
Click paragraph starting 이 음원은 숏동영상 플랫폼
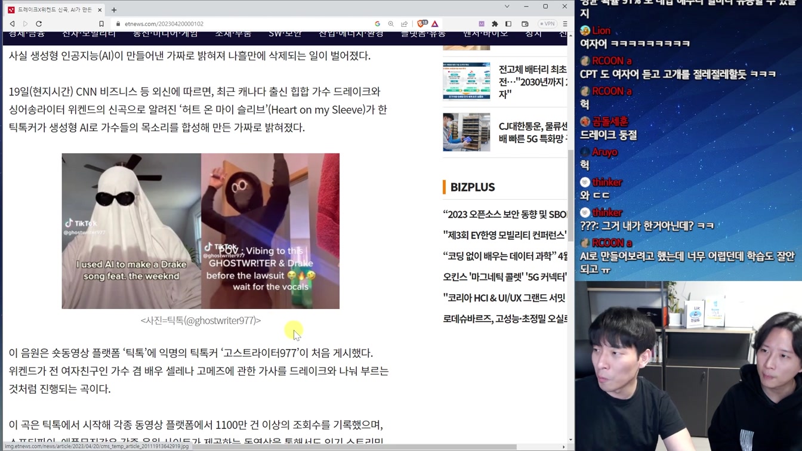[x=199, y=371]
